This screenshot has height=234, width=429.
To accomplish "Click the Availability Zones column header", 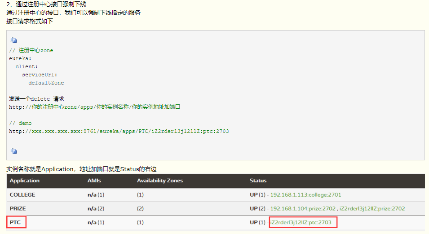I will pyautogui.click(x=160, y=181).
